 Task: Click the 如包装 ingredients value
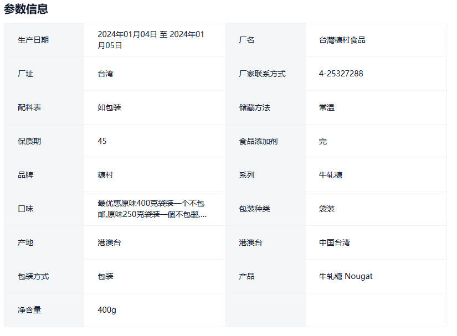[x=109, y=107]
